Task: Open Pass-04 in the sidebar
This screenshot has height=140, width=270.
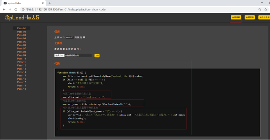Action: pos(21,38)
